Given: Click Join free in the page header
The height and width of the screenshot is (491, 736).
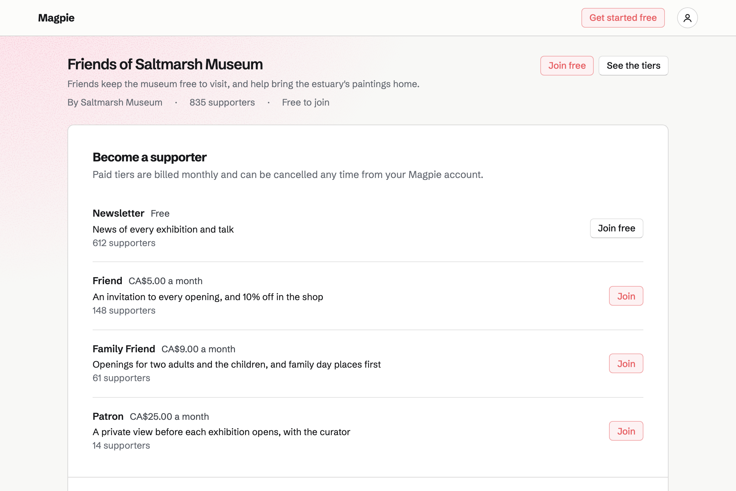Looking at the screenshot, I should coord(567,66).
